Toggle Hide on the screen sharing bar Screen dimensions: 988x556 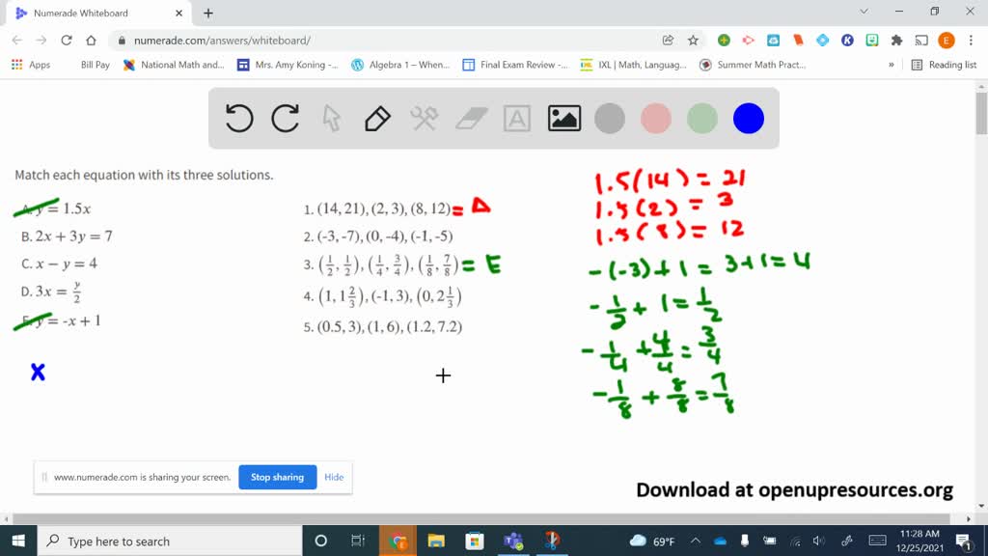(334, 477)
